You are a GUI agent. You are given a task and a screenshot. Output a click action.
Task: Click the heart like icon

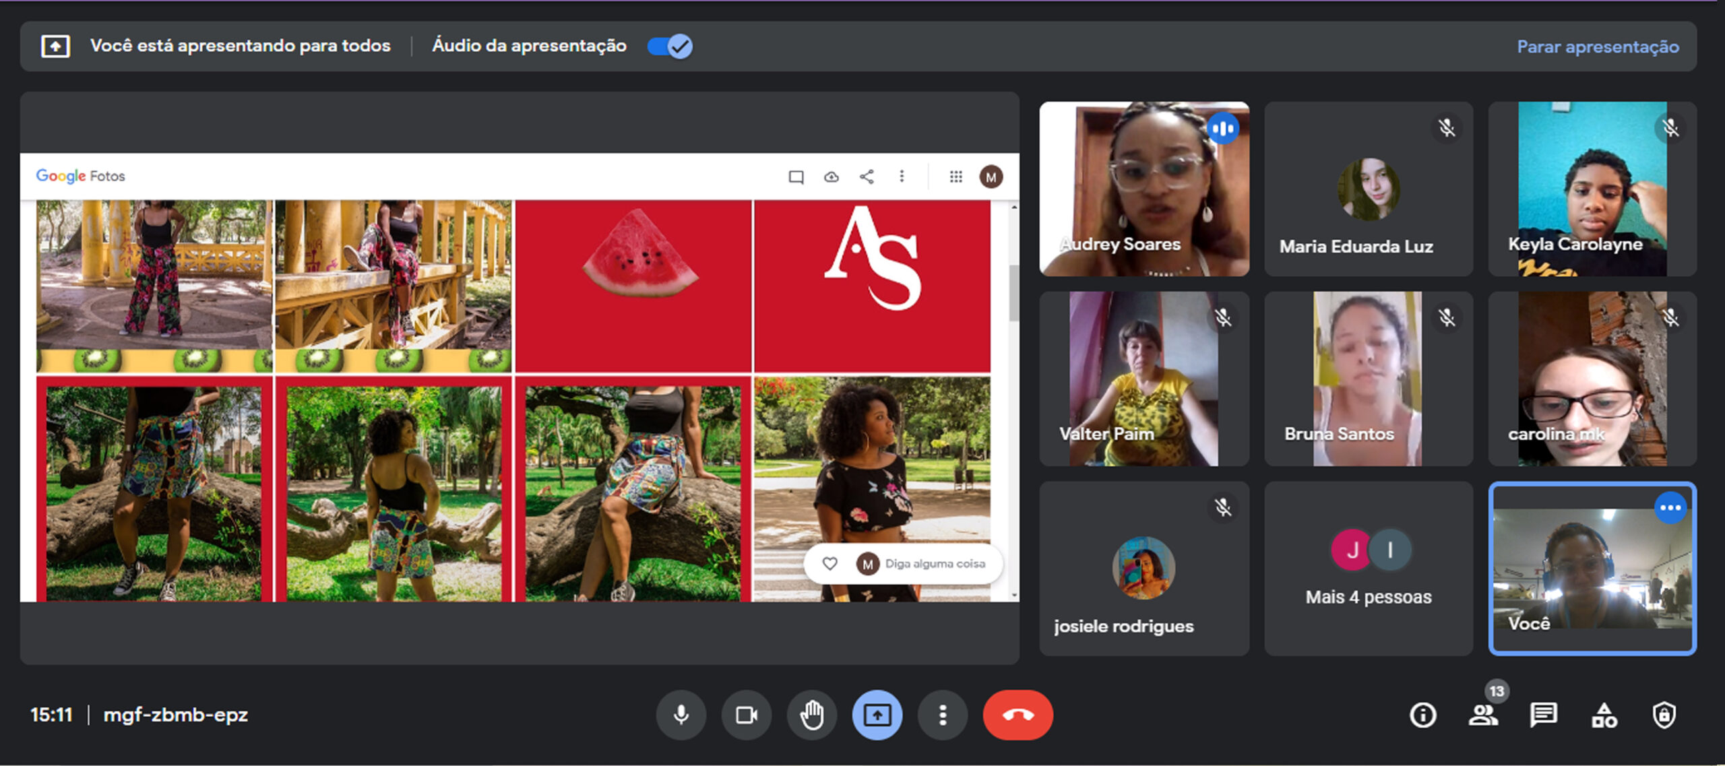tap(829, 563)
